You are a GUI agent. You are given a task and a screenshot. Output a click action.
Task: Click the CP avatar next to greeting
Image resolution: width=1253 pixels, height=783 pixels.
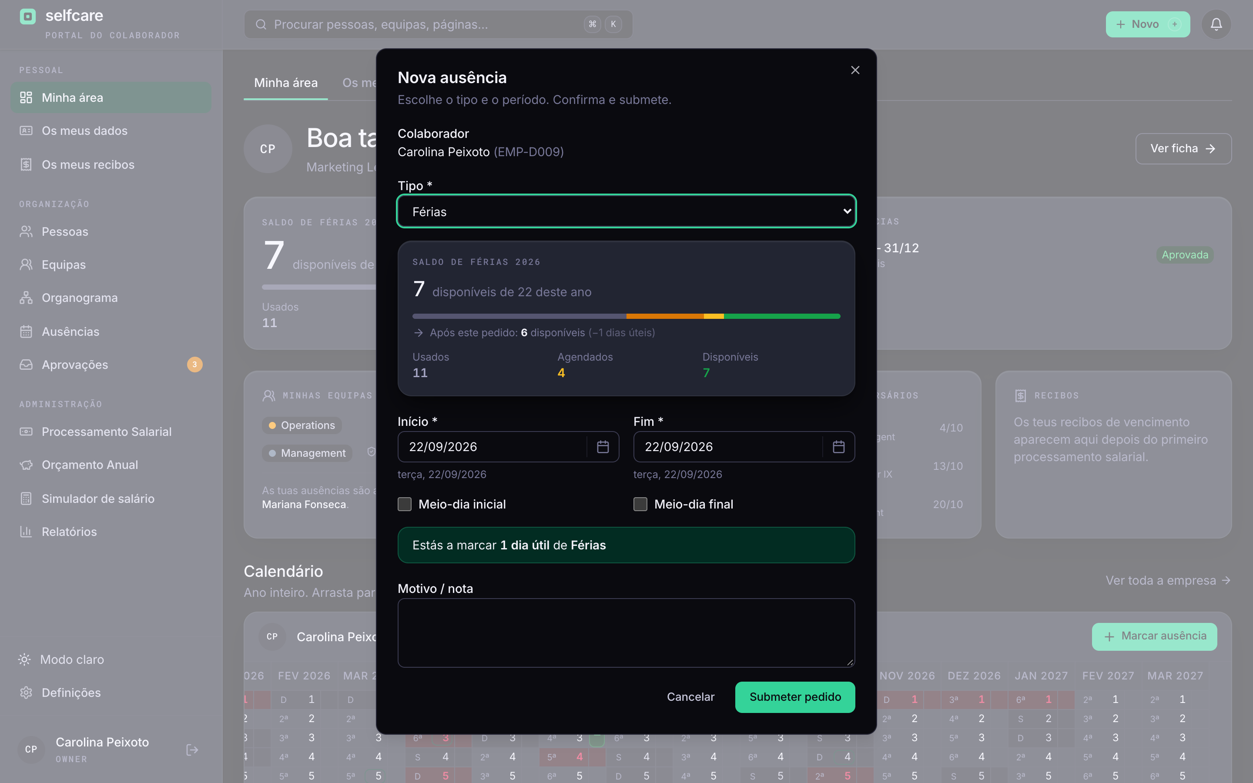268,149
